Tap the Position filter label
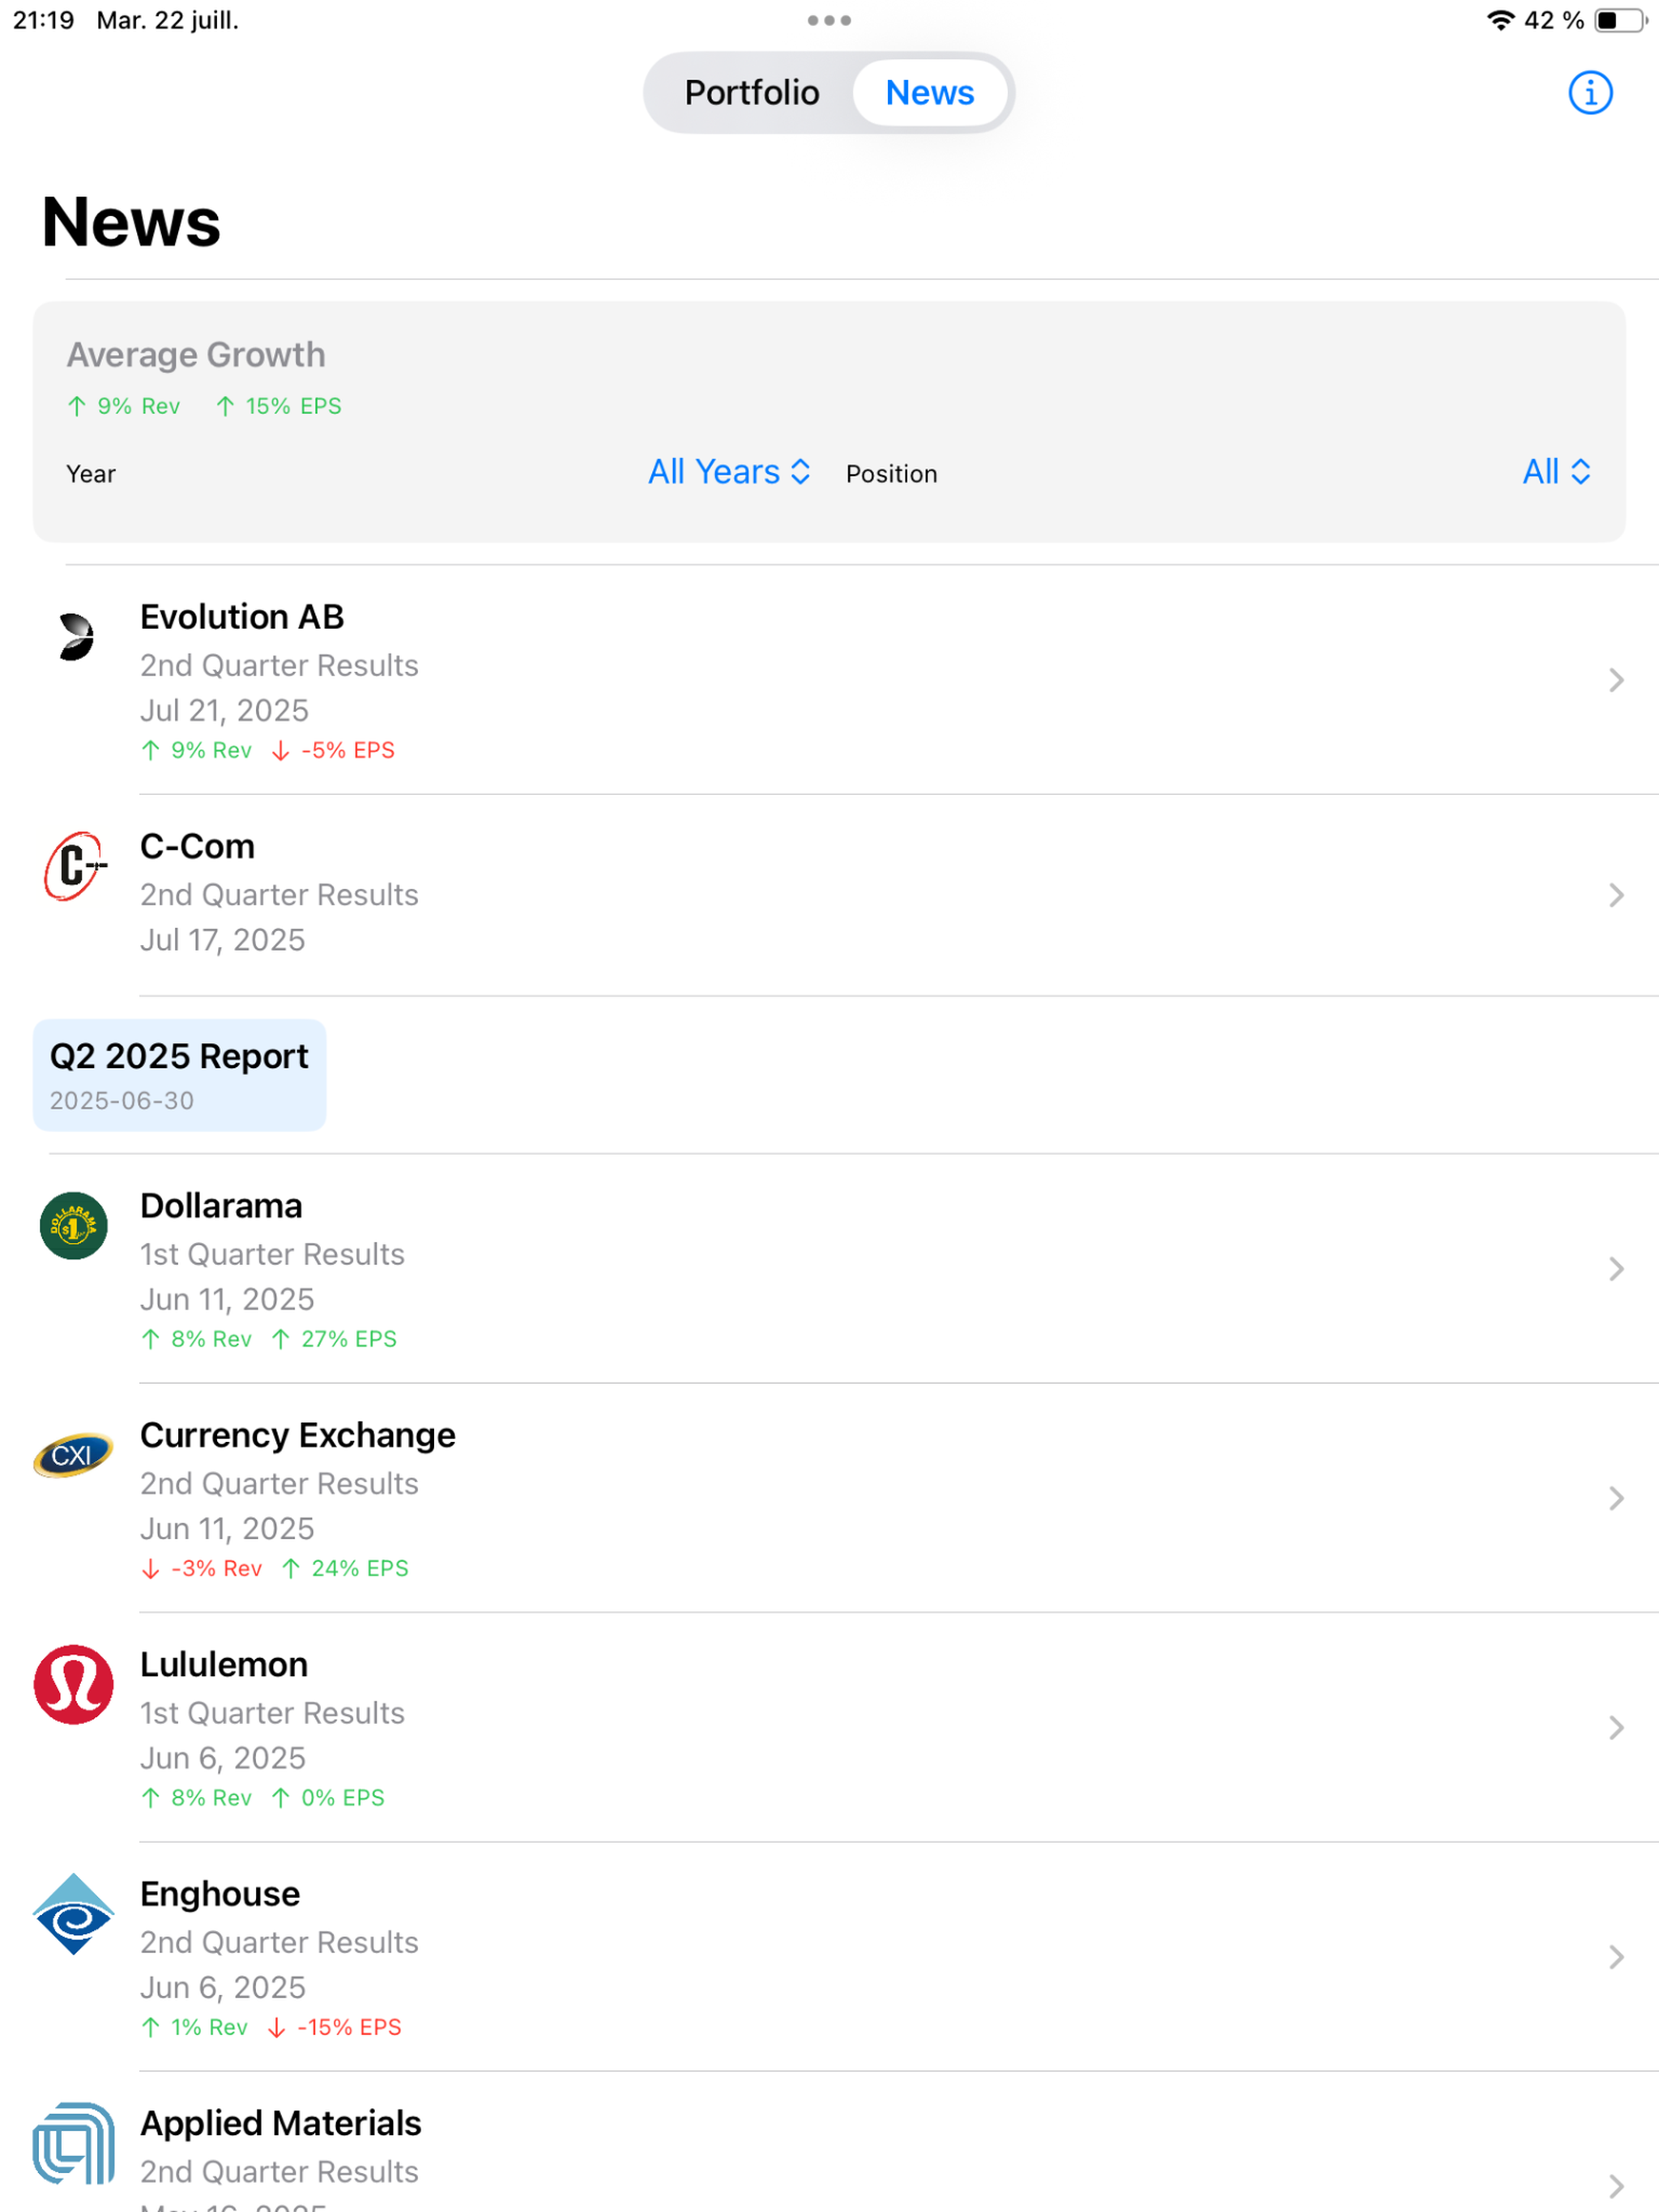Screen dimensions: 1659x2212 coord(892,474)
